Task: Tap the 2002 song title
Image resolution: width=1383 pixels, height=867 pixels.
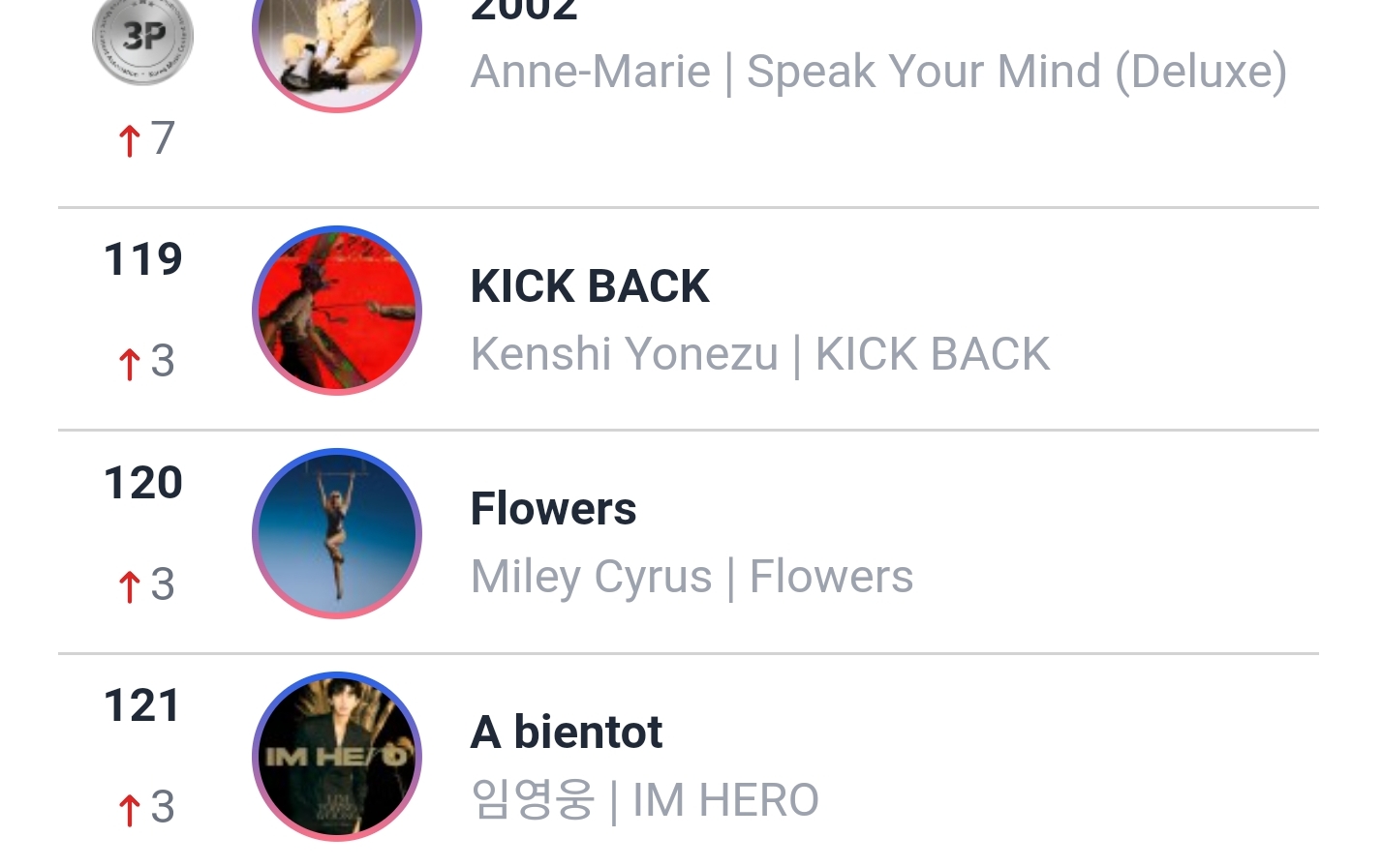Action: tap(524, 12)
